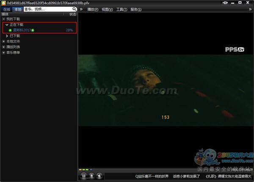
Task: Click the video display area
Action: click(x=166, y=90)
